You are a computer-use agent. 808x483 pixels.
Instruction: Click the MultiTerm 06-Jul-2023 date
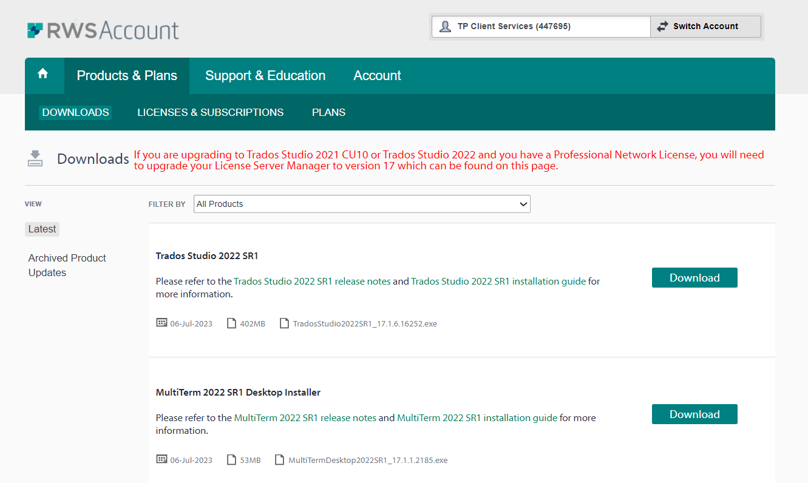pyautogui.click(x=191, y=461)
